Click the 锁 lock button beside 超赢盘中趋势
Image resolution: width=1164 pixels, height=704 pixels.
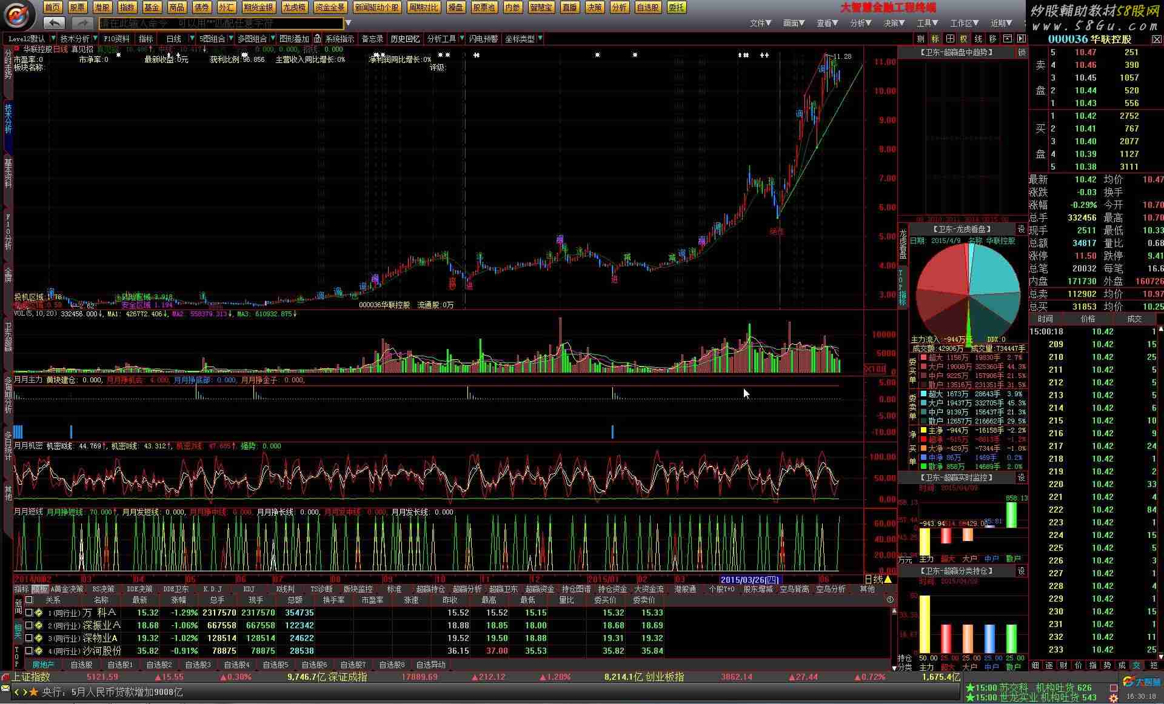click(x=1022, y=53)
